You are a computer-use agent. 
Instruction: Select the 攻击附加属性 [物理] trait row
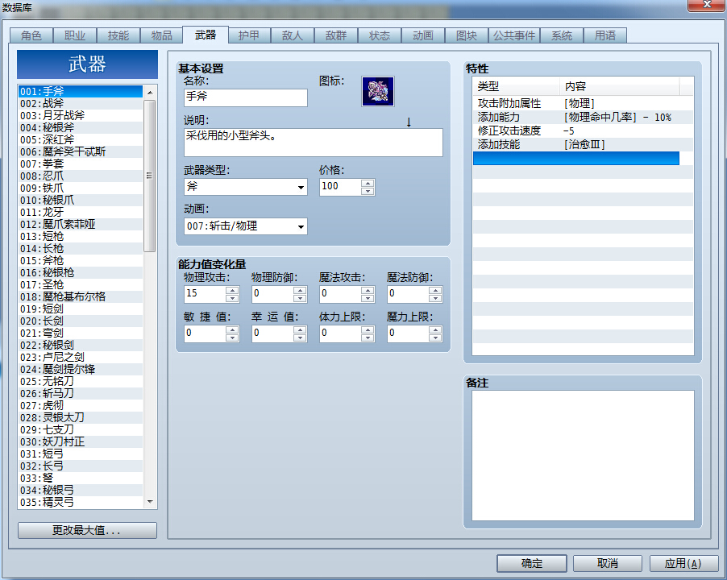575,103
